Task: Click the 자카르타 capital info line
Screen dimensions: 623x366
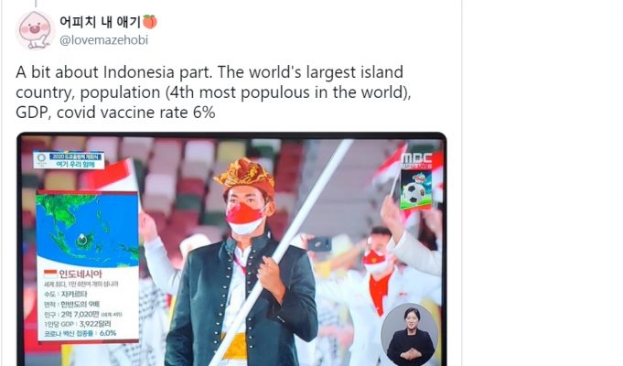Action: coord(66,295)
